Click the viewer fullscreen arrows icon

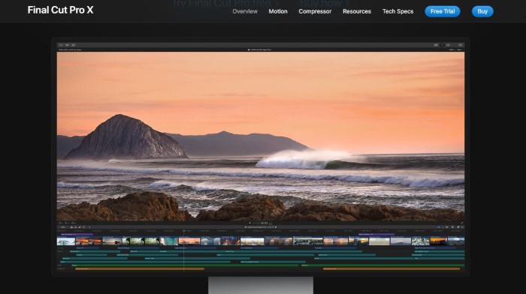(x=462, y=223)
